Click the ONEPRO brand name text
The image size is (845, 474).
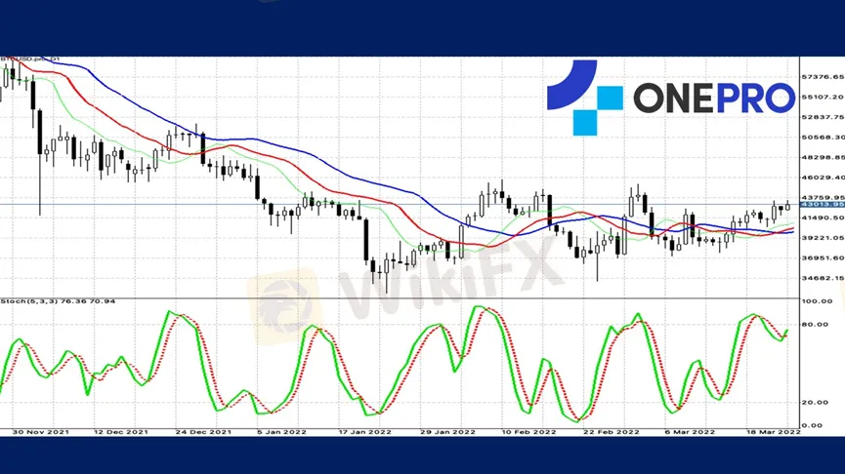pyautogui.click(x=713, y=98)
